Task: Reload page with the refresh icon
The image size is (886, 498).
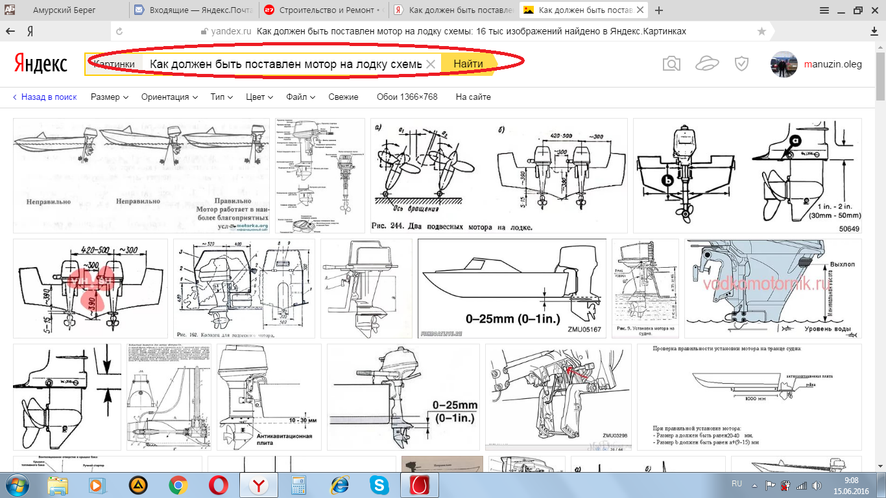Action: pyautogui.click(x=119, y=31)
